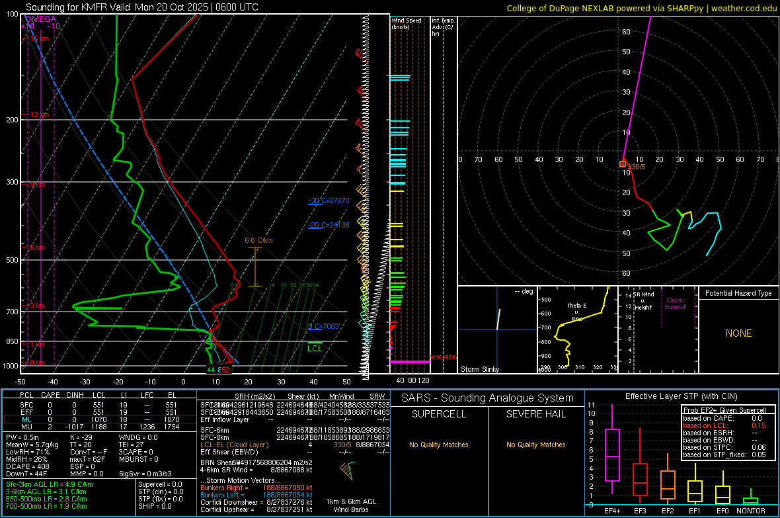Click the 12 km height marker label
The width and height of the screenshot is (780, 518).
point(39,114)
